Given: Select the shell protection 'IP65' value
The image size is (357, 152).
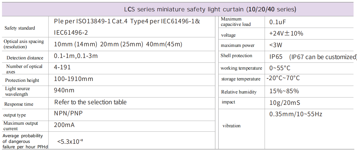Looking at the screenshot, I should tap(276, 57).
